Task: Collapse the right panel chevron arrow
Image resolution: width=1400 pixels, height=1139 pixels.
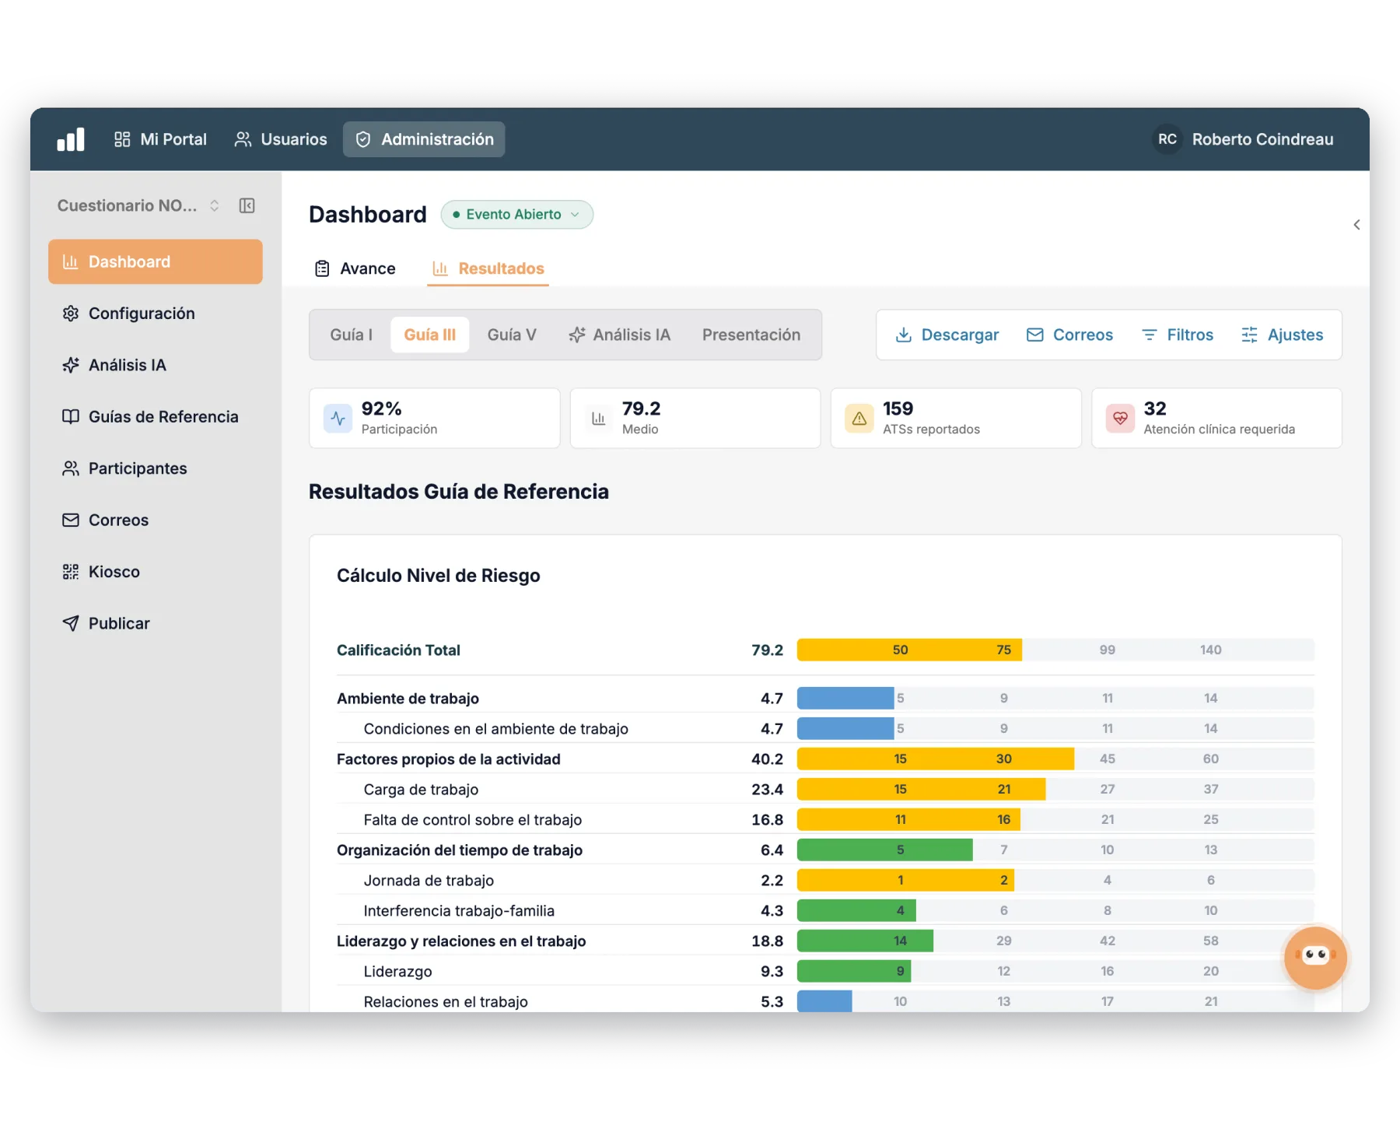Action: click(1356, 225)
